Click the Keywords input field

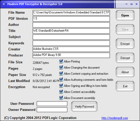coord(71,43)
